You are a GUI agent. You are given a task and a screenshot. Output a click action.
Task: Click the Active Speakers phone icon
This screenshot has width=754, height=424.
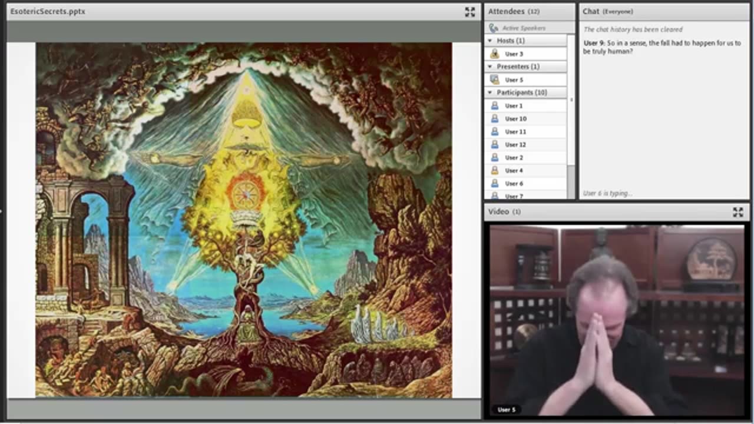(x=494, y=28)
